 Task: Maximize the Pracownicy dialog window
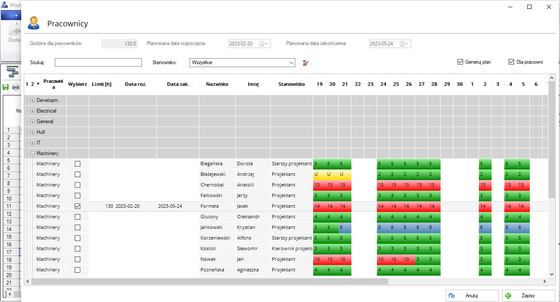click(529, 7)
